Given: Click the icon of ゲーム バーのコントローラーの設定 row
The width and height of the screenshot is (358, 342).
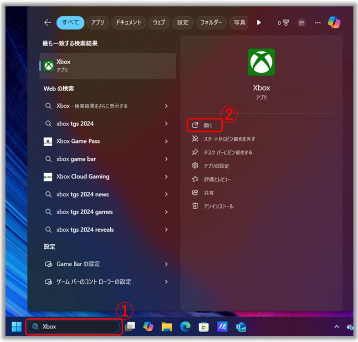Looking at the screenshot, I should click(x=48, y=282).
